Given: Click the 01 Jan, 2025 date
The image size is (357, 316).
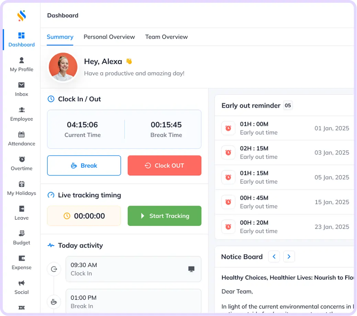Looking at the screenshot, I should pyautogui.click(x=332, y=128).
